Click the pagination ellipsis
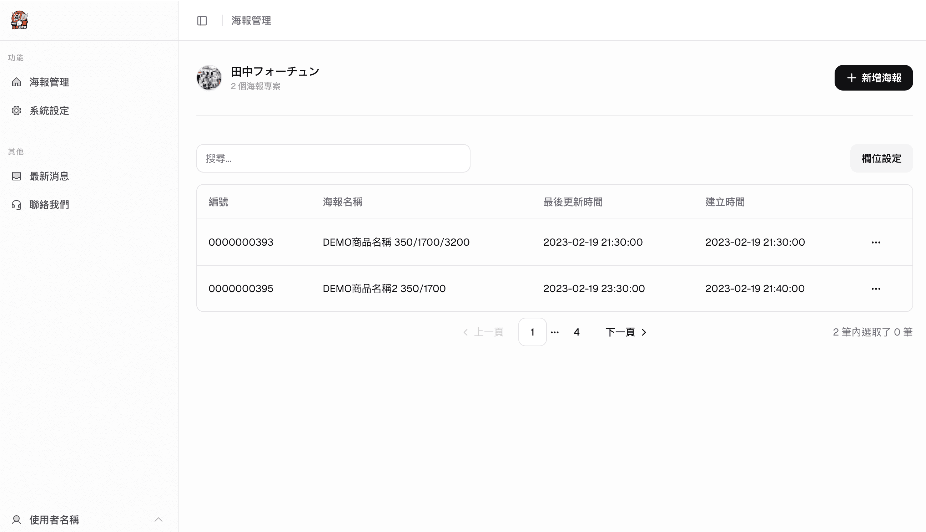The width and height of the screenshot is (926, 532). click(x=554, y=332)
